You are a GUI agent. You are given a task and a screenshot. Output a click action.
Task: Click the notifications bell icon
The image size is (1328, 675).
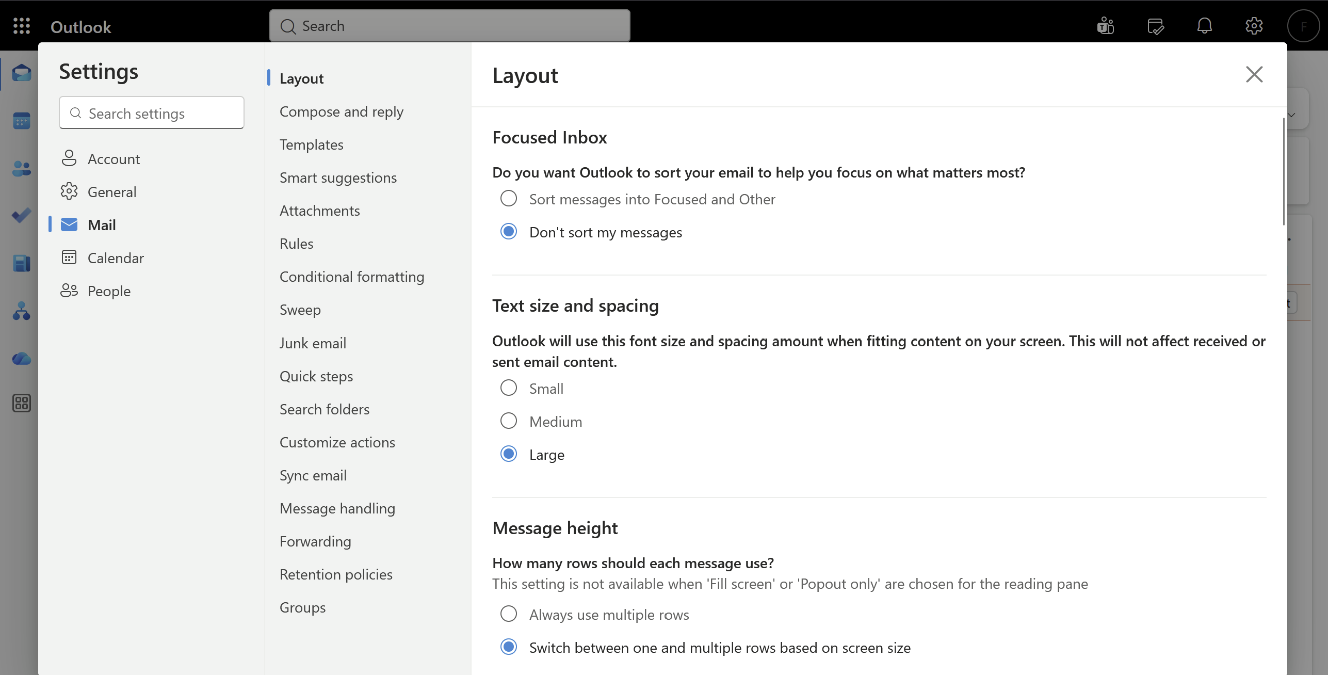tap(1204, 26)
